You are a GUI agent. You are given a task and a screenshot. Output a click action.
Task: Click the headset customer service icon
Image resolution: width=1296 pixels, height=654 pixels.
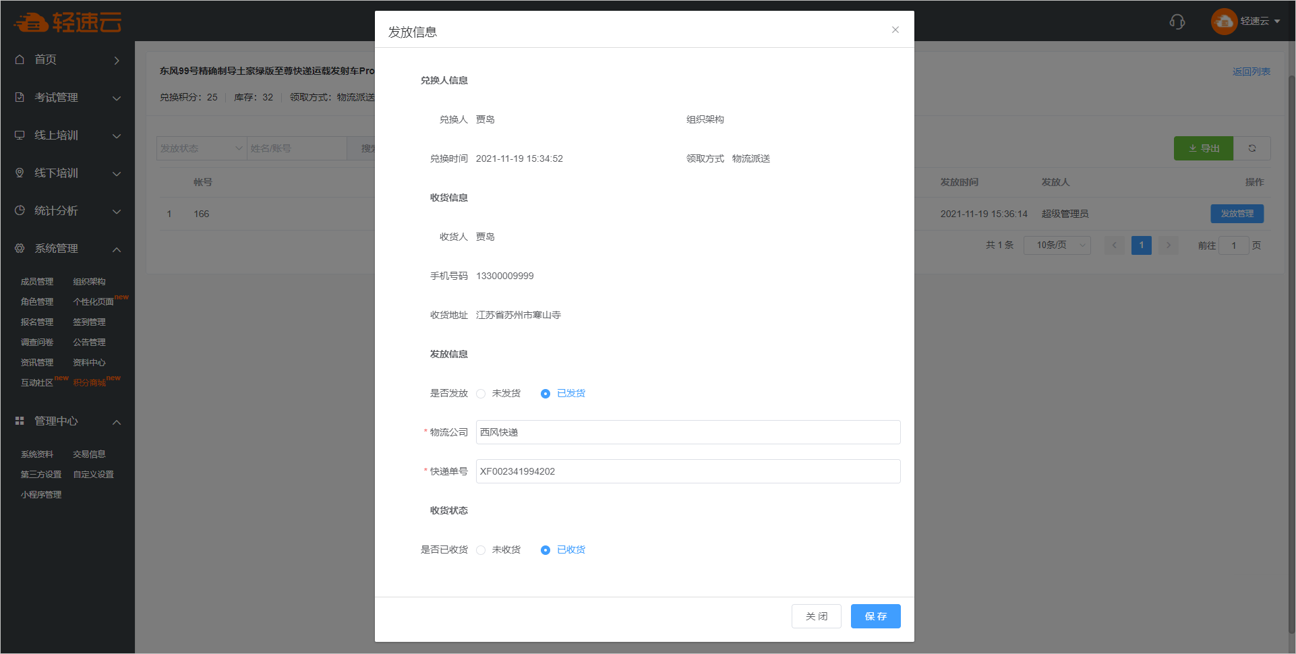point(1177,22)
